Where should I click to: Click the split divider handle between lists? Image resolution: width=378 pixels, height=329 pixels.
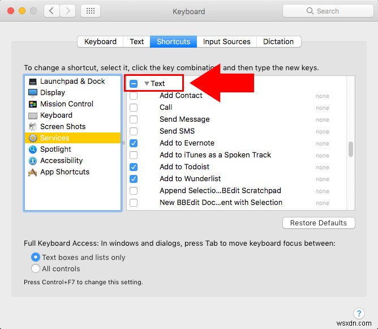coord(123,143)
